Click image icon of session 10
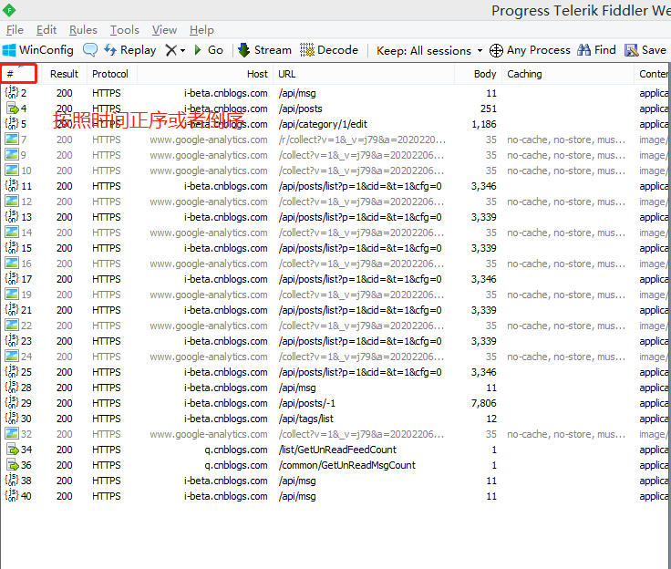Screen dimensions: 671x569 pos(12,170)
